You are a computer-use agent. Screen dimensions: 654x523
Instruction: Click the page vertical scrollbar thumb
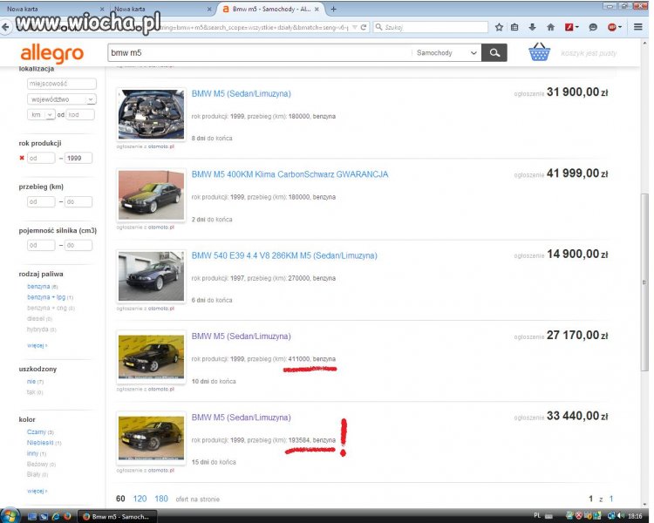(x=644, y=282)
